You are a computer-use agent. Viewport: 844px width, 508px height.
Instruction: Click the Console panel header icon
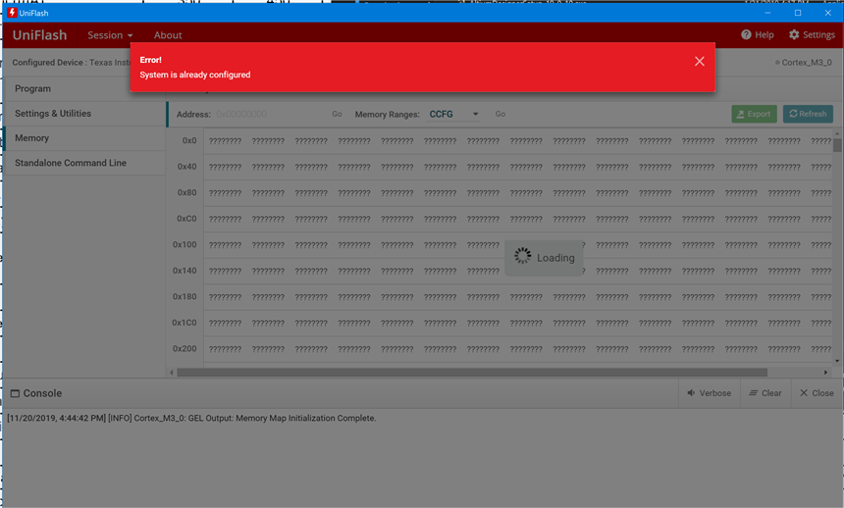pos(15,394)
